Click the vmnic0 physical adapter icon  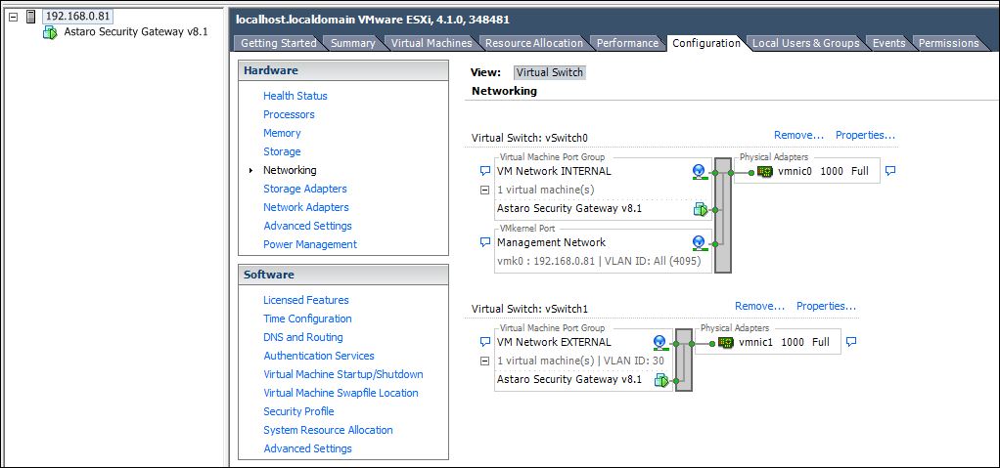(764, 171)
